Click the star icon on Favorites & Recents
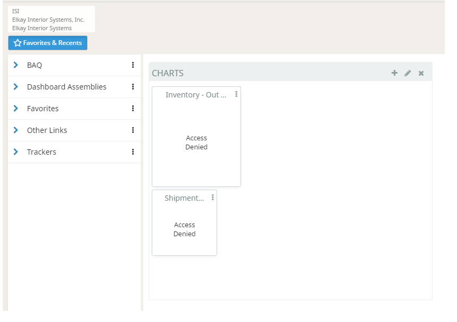The width and height of the screenshot is (457, 322). (x=18, y=43)
